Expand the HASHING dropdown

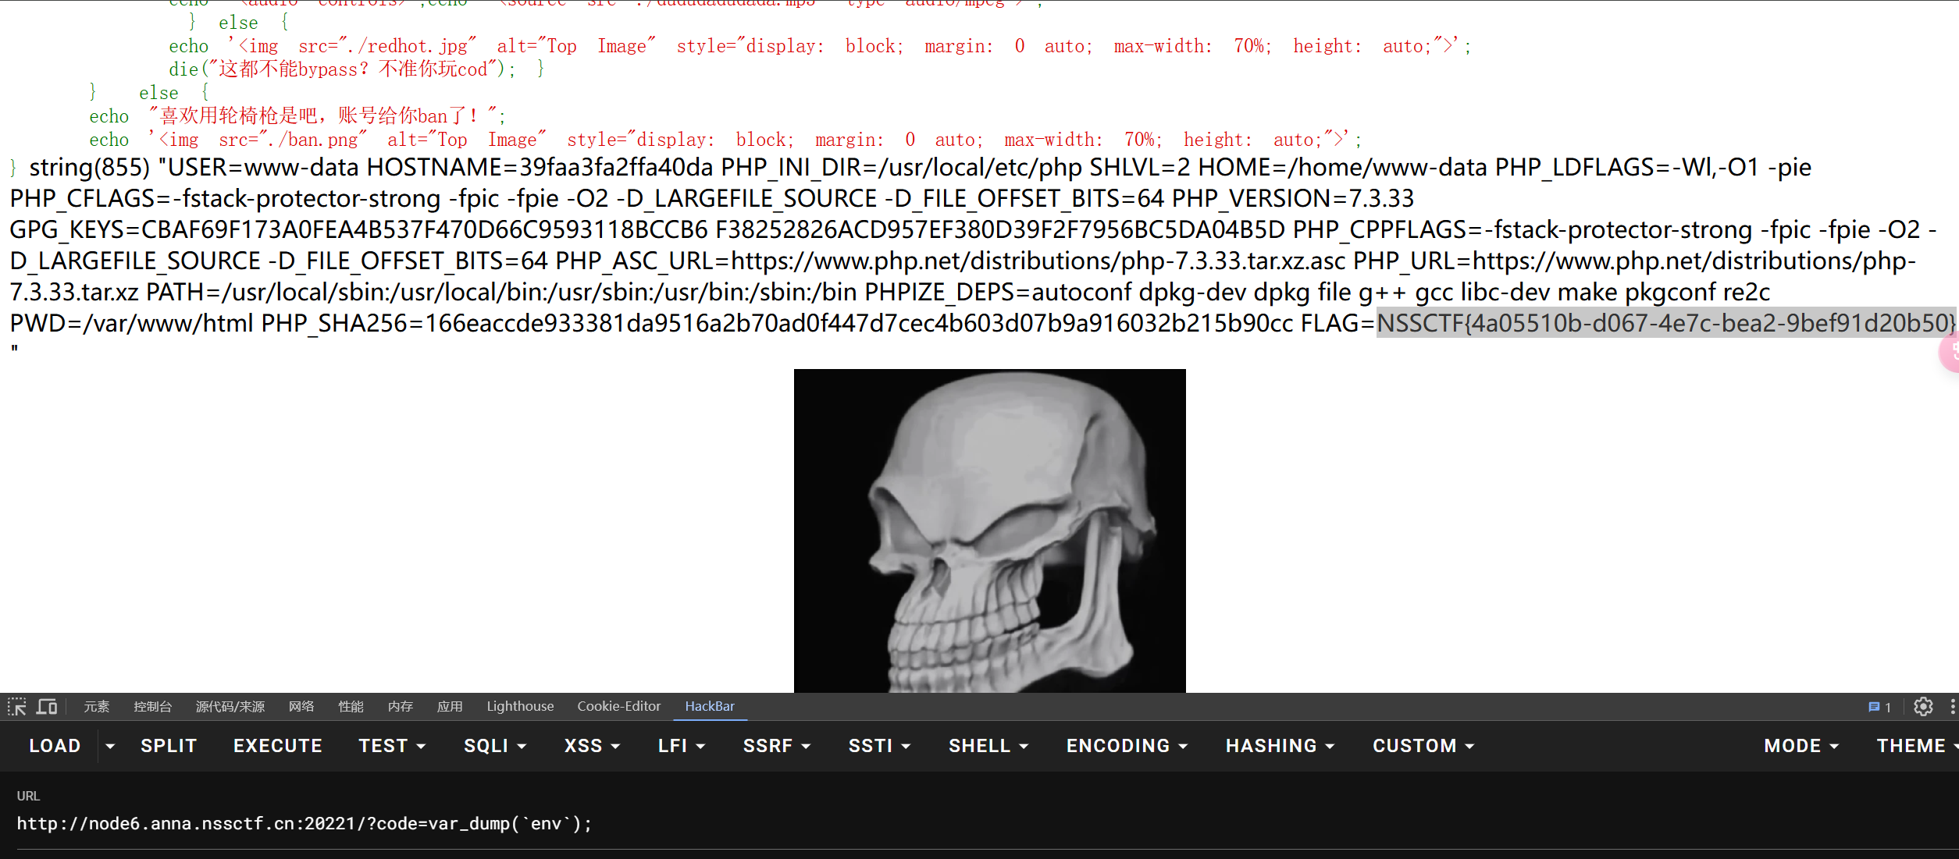(1280, 747)
